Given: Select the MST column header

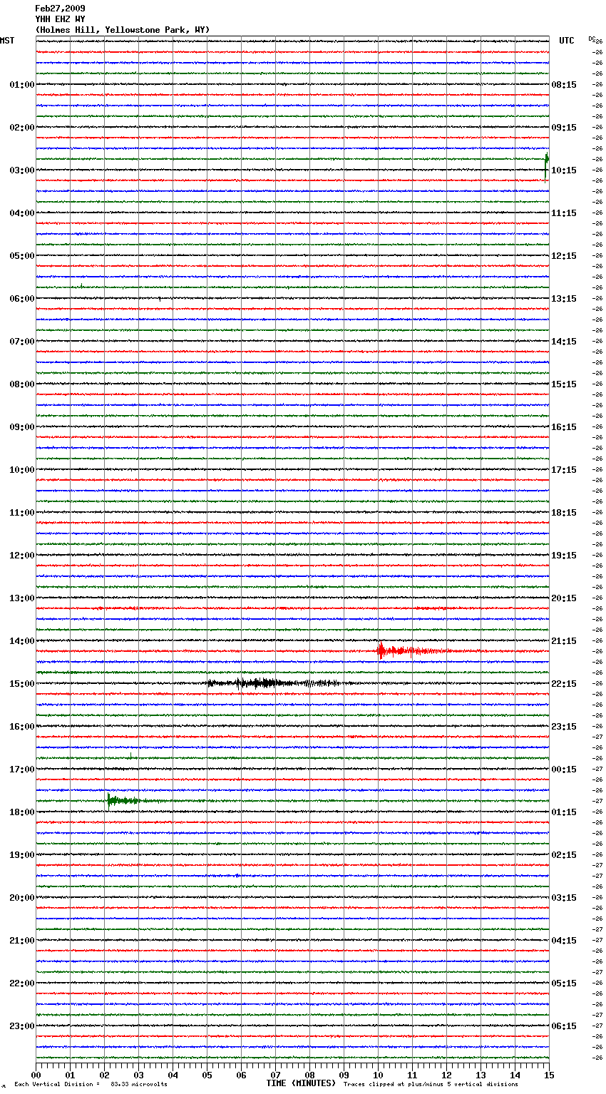Looking at the screenshot, I should tap(7, 41).
